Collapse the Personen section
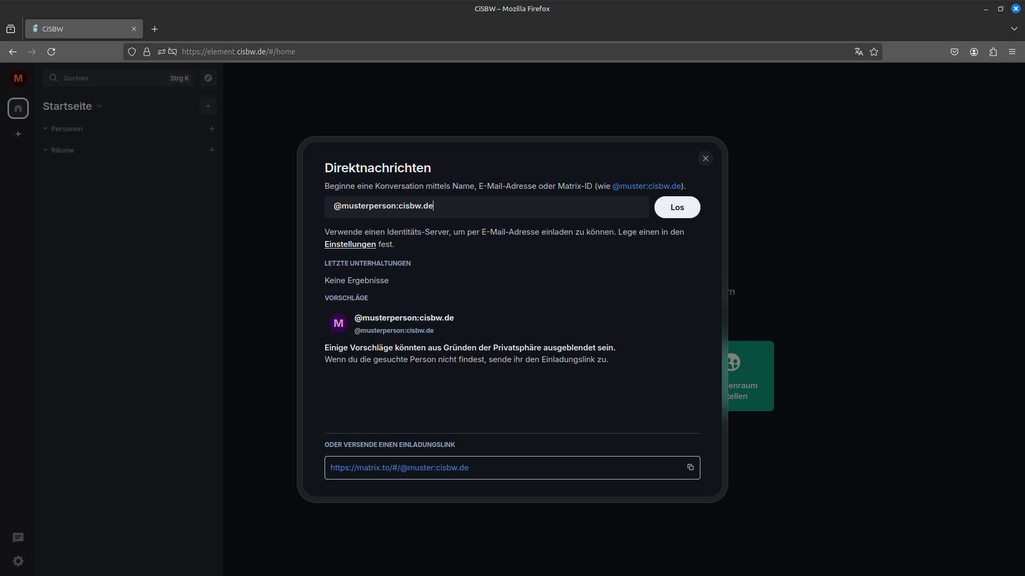Image resolution: width=1025 pixels, height=576 pixels. (46, 129)
